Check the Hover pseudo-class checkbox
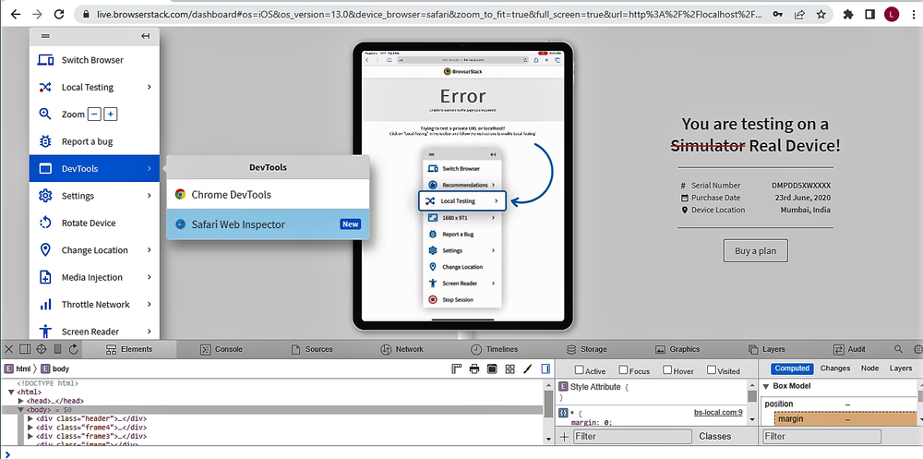Image resolution: width=923 pixels, height=459 pixels. tap(667, 370)
